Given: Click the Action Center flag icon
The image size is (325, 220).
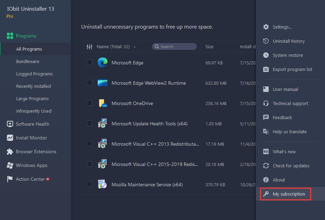Looking at the screenshot, I should click(10, 179).
